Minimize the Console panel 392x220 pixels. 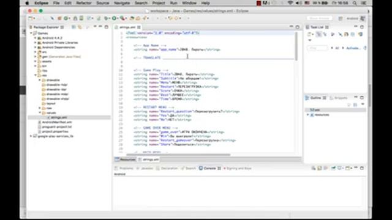click(356, 168)
